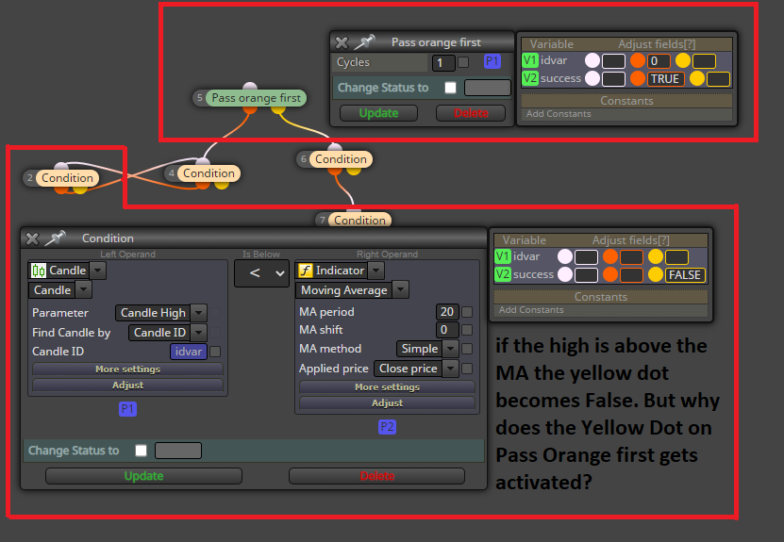Pin the Pass orange first panel
This screenshot has height=542, width=784.
pyautogui.click(x=364, y=42)
